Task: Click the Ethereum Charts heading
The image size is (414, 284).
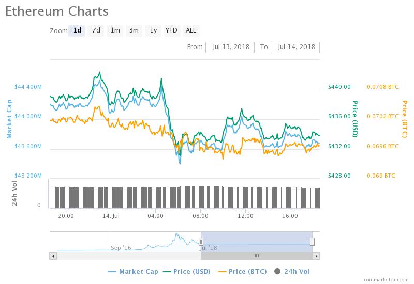Action: (x=57, y=11)
